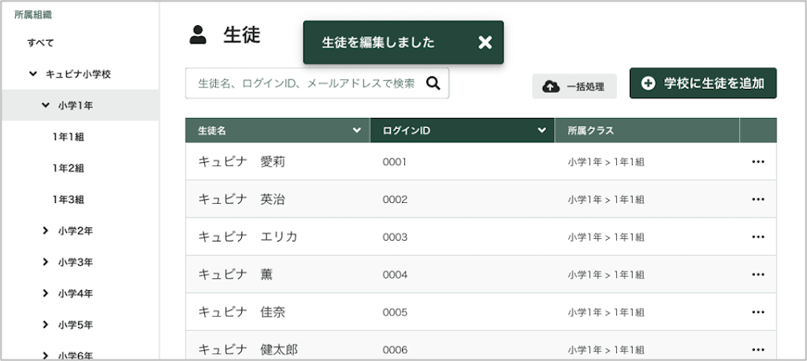Click the 一括処理 button
This screenshot has width=807, height=361.
tap(575, 87)
